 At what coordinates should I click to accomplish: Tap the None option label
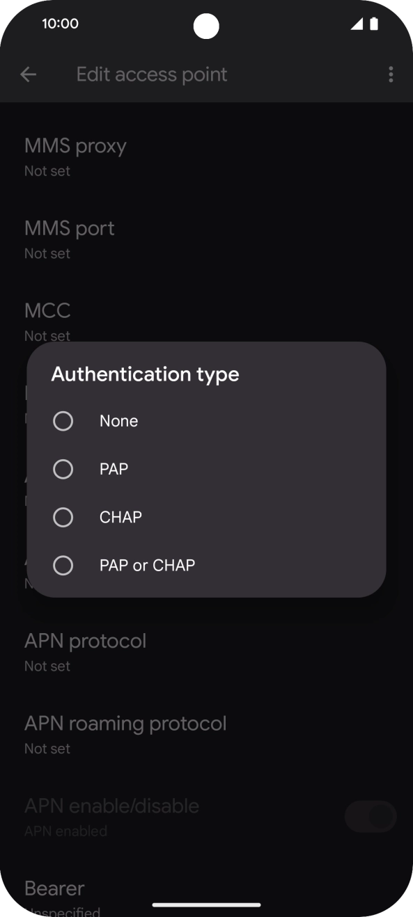pyautogui.click(x=119, y=421)
